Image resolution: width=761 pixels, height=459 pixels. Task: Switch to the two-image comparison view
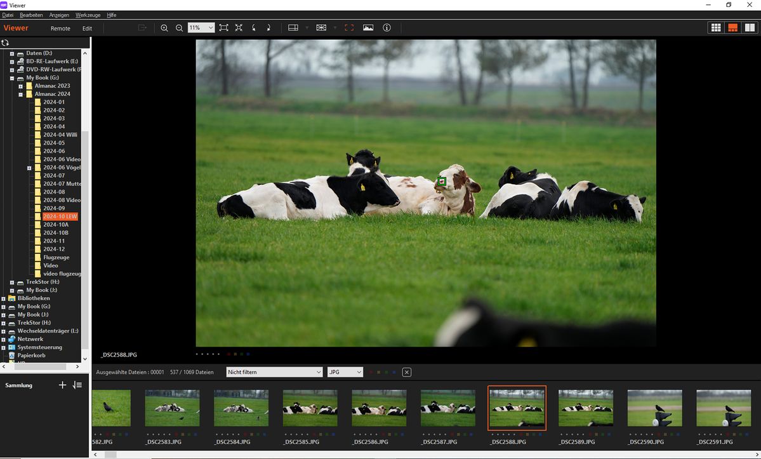750,27
